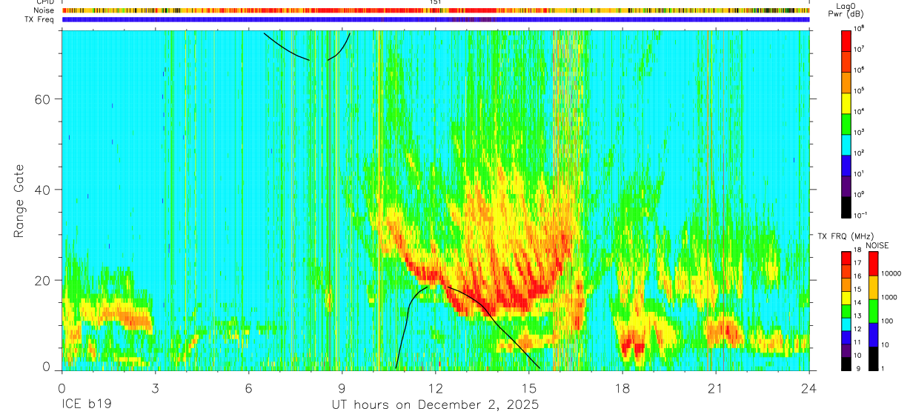The width and height of the screenshot is (910, 420).
Task: Click the yellow segment of the TX FRQ color bar
Action: click(846, 297)
